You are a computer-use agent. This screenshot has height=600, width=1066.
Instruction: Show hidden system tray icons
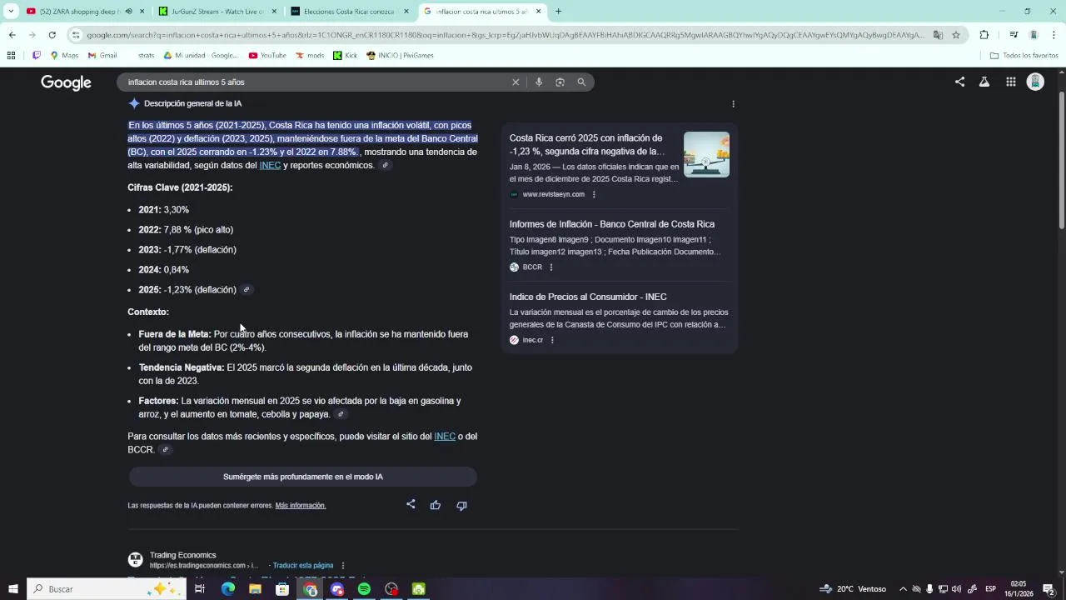pyautogui.click(x=903, y=589)
